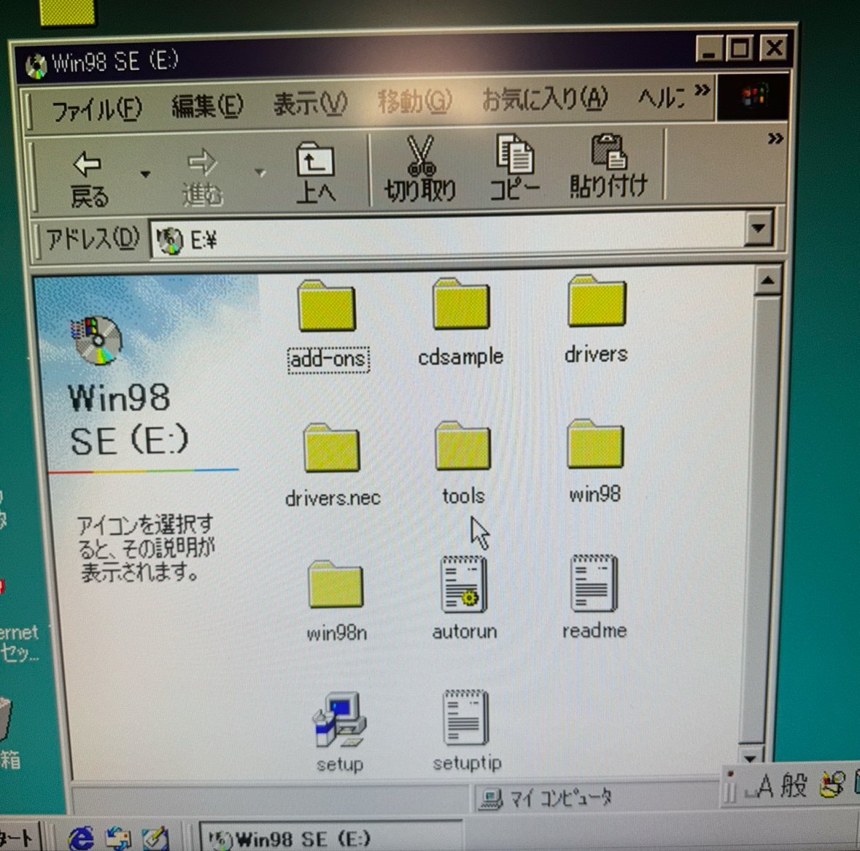Screen dimensions: 860x851
Task: Open the 表示(V) menu
Action: (310, 103)
